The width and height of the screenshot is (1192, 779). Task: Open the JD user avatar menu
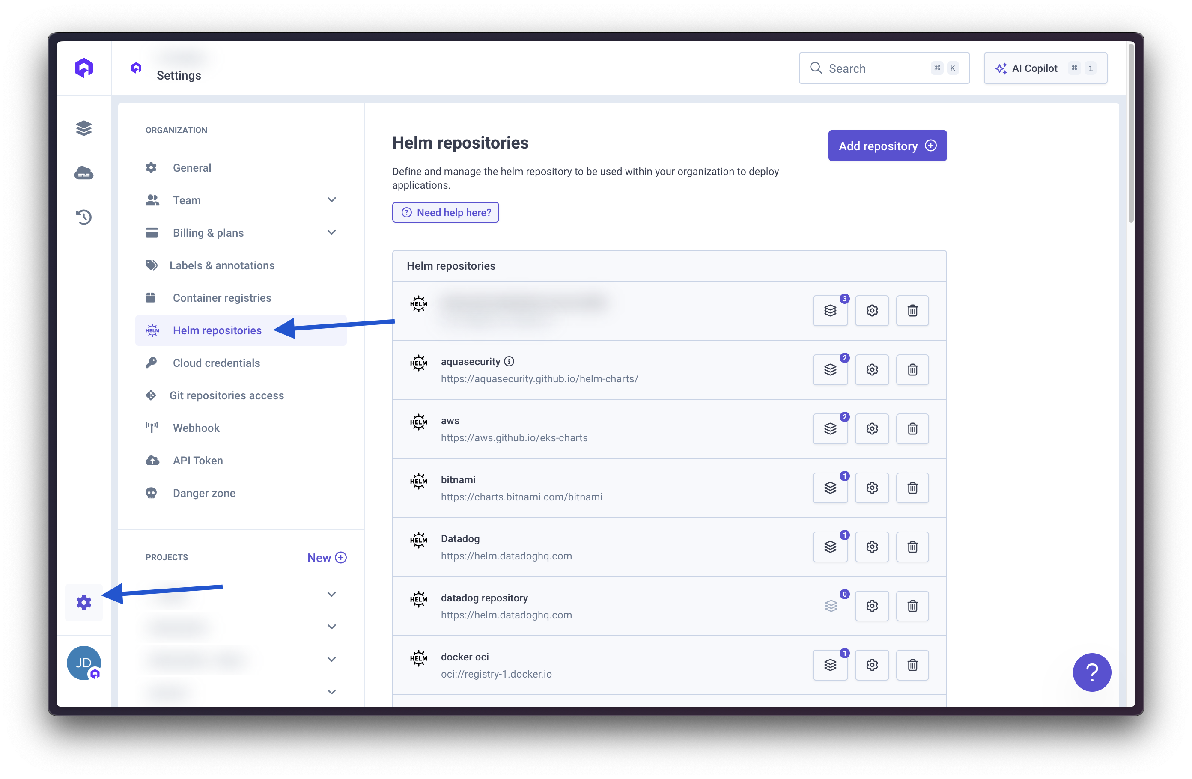(83, 663)
